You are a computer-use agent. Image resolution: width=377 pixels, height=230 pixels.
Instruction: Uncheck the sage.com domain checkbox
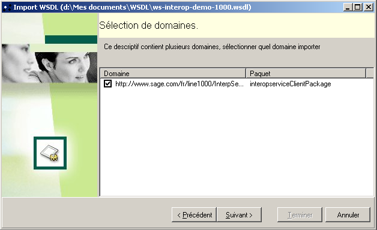coord(107,84)
